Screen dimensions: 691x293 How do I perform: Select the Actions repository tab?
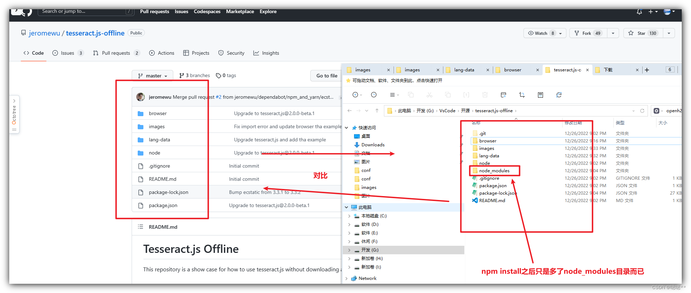point(162,53)
